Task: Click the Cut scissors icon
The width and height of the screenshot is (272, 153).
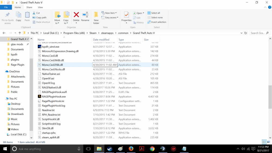Action: pos(34,13)
